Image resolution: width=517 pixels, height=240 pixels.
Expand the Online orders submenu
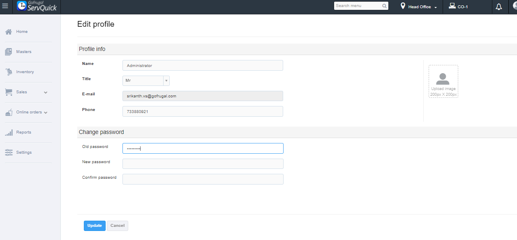46,113
